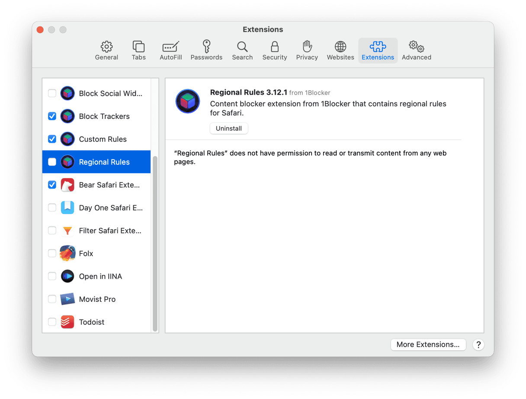Open the AutoFill preferences pane
The image size is (526, 399).
(170, 51)
